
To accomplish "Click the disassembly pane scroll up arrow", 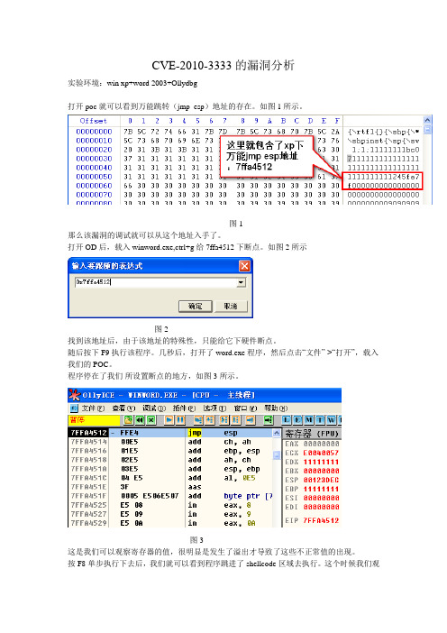I will (x=277, y=433).
